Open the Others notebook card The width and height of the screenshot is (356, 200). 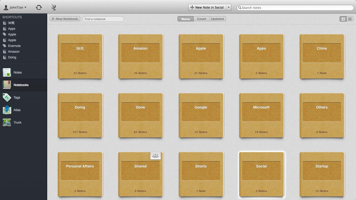click(322, 115)
